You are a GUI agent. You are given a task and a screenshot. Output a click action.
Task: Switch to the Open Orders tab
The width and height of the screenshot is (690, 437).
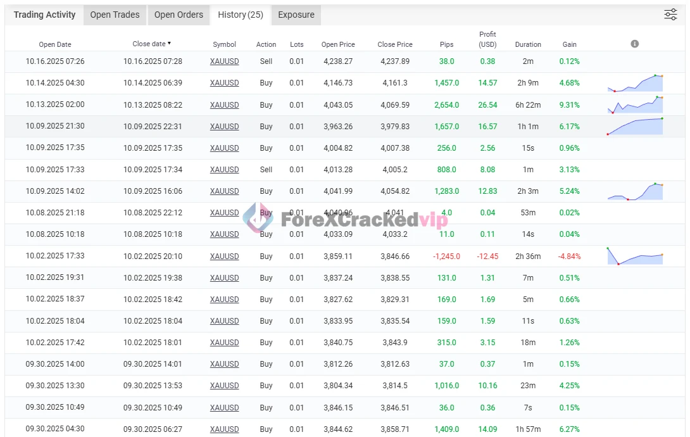click(179, 15)
